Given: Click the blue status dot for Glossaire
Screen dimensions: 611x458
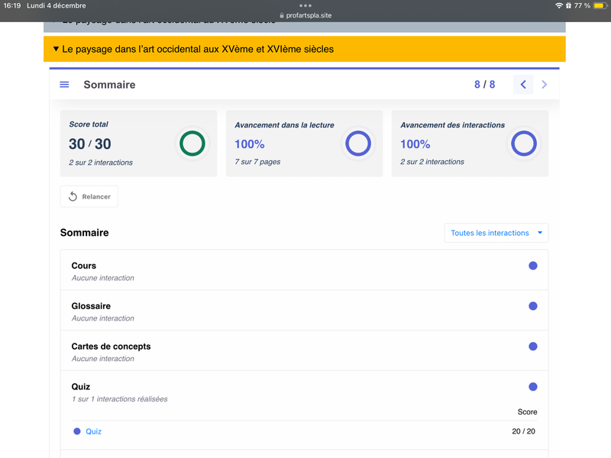Looking at the screenshot, I should tap(533, 306).
